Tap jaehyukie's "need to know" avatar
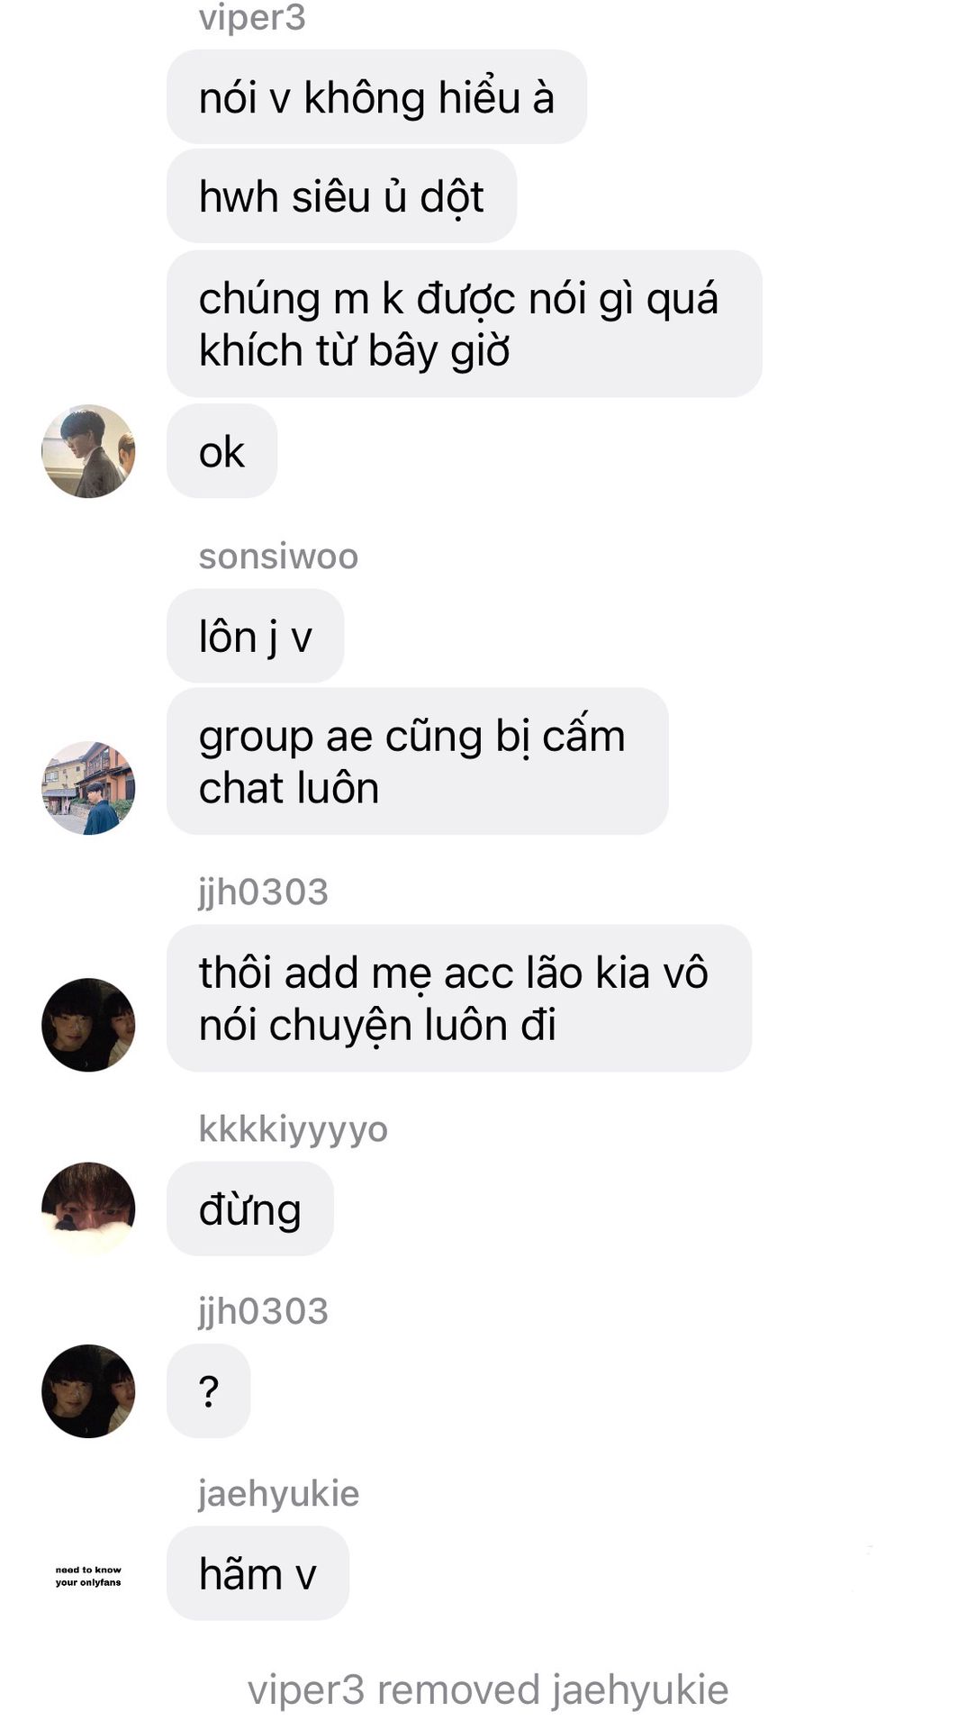Screen dimensions: 976x1729 coord(88,1575)
